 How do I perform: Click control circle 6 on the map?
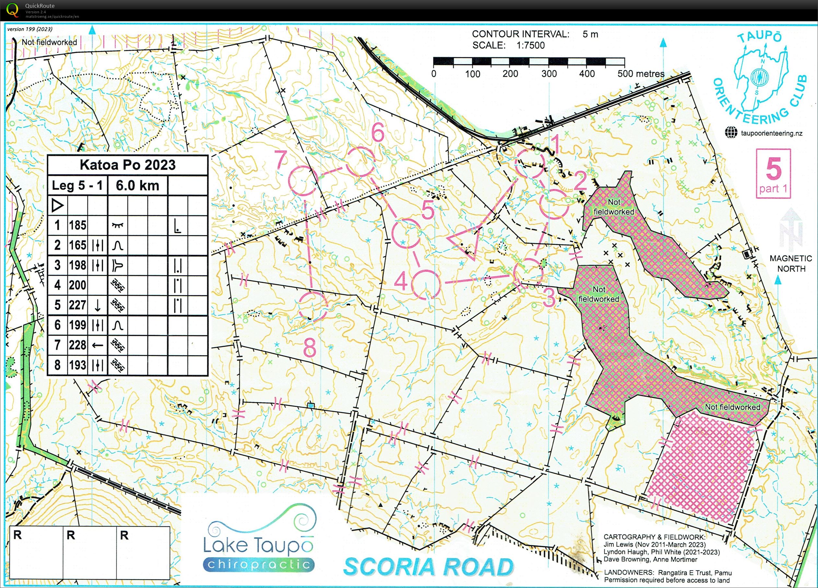click(361, 162)
